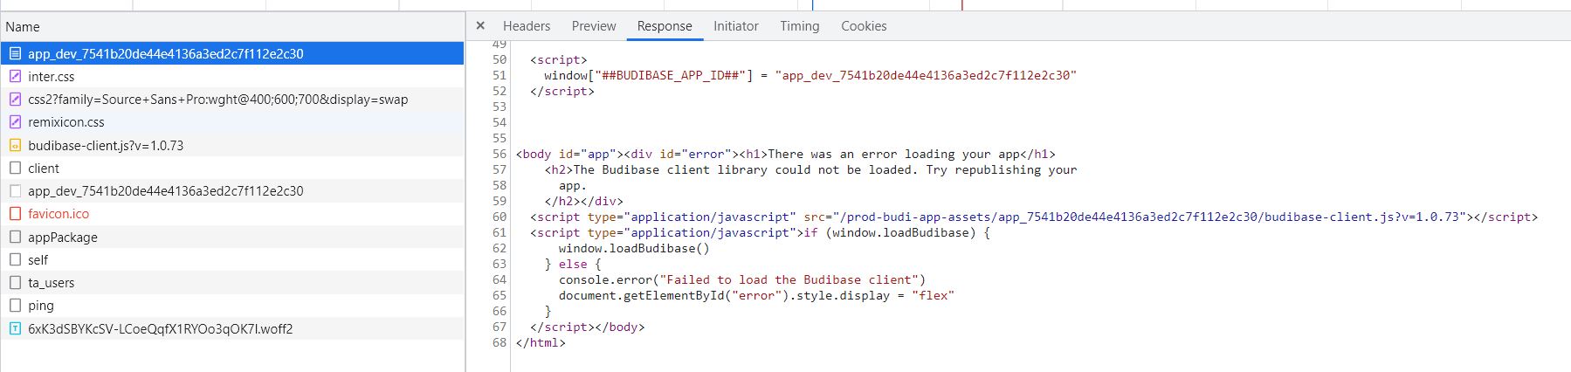Click the Name column header
The width and height of the screenshot is (1571, 372).
click(x=232, y=27)
